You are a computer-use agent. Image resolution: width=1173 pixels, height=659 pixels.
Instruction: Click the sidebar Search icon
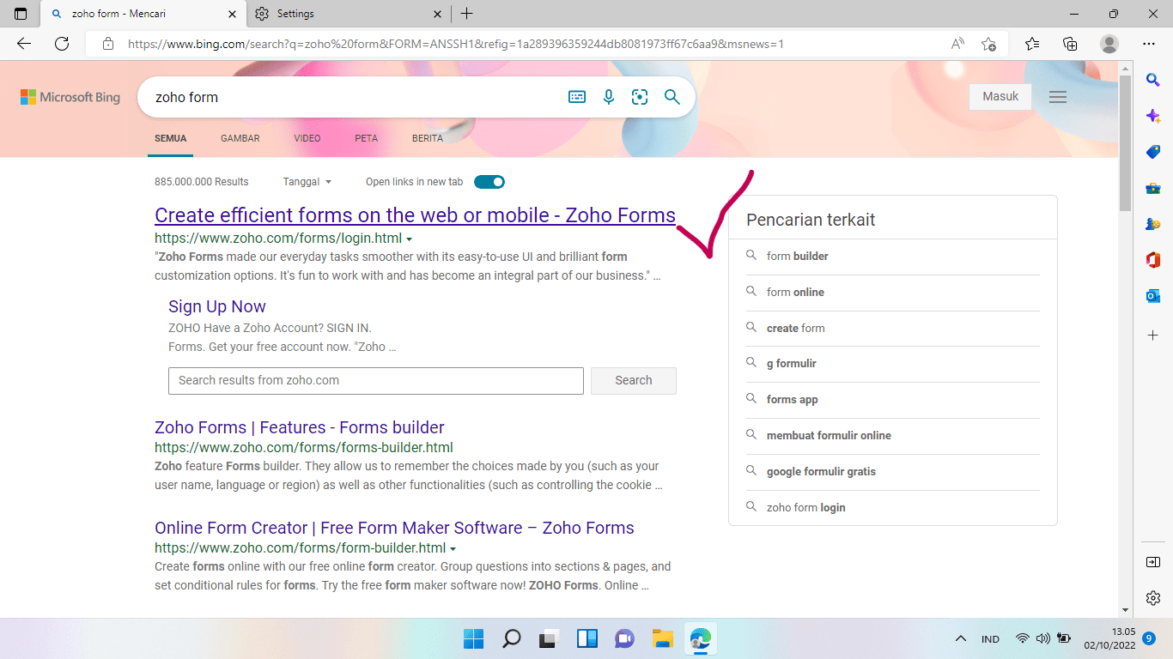point(1153,80)
